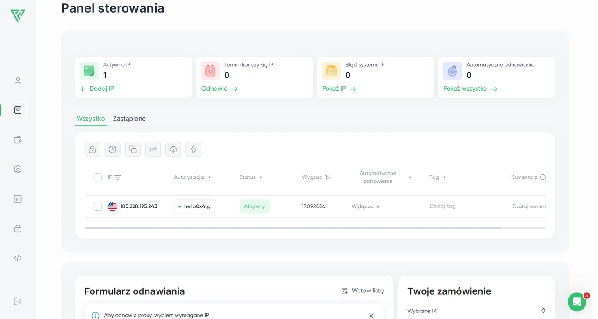The width and height of the screenshot is (598, 319).
Task: Click the swap arrows toolbar icon
Action: pyautogui.click(x=153, y=149)
